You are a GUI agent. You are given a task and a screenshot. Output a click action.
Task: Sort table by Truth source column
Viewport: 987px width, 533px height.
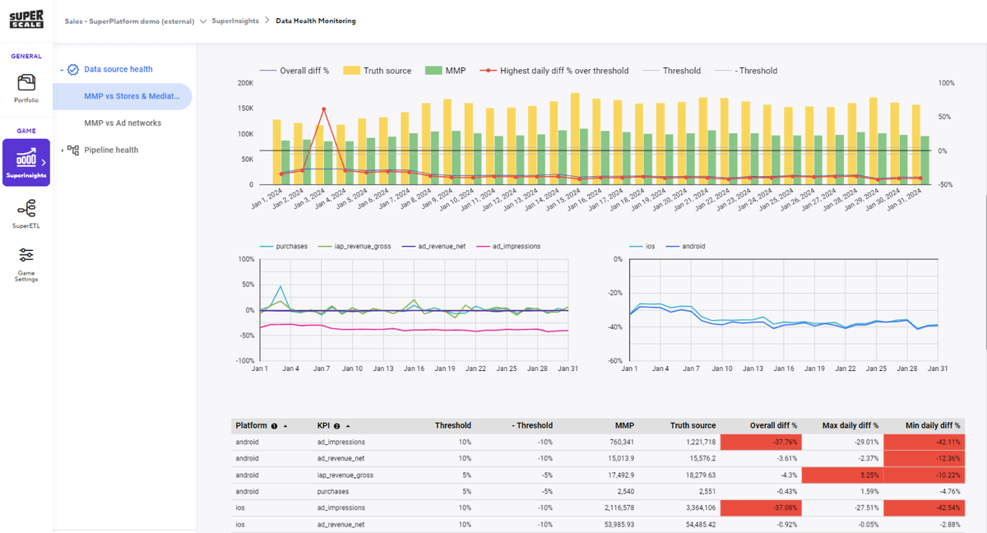(693, 426)
